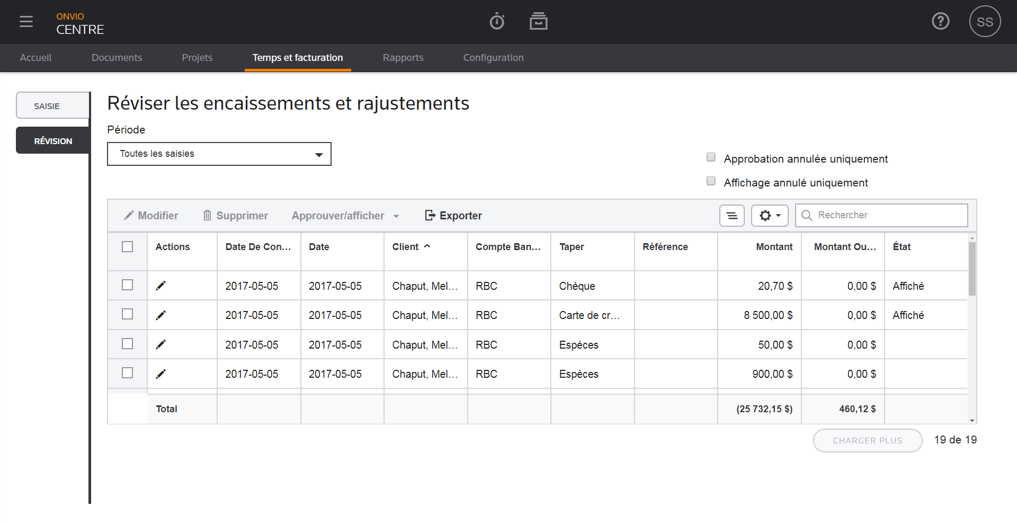Check the select-all header checkbox
The height and width of the screenshot is (524, 1017).
pyautogui.click(x=127, y=247)
